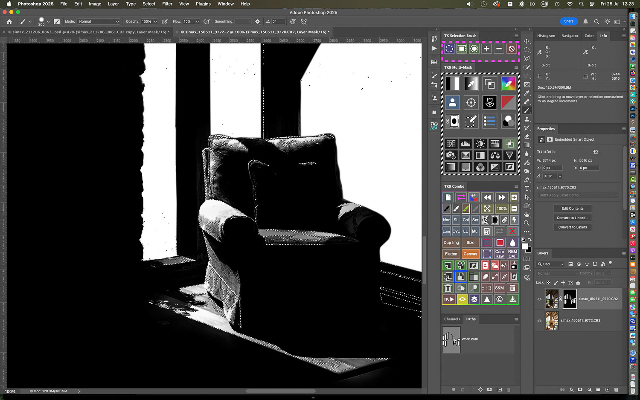640x400 pixels.
Task: Select the Zoom tool in the toolbar
Action: [527, 223]
